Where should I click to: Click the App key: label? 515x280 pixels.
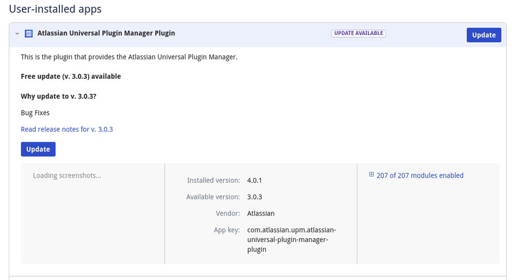(x=227, y=230)
